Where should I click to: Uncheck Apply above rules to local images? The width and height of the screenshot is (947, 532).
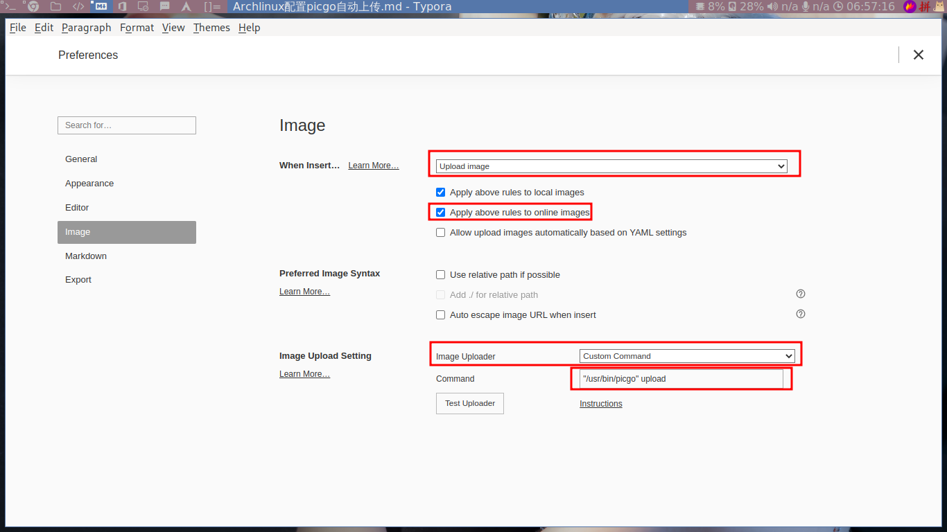(440, 192)
